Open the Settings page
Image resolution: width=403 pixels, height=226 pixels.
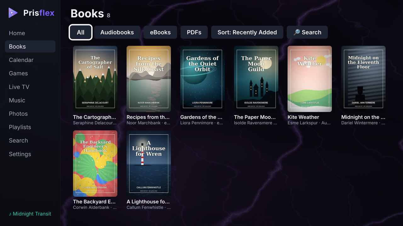[x=30, y=154]
